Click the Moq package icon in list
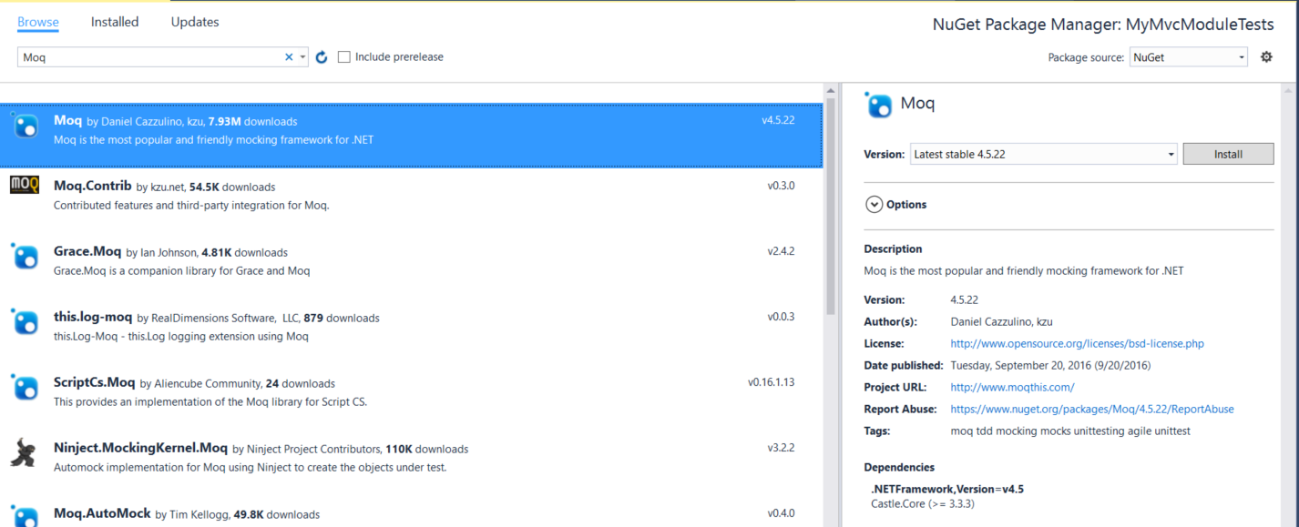 pos(25,127)
